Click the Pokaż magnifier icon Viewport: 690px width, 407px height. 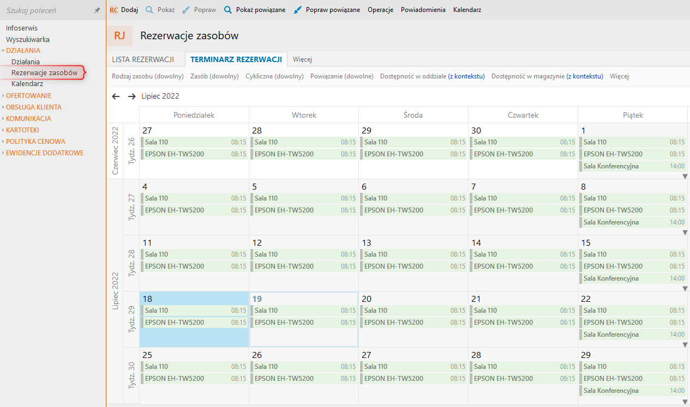point(149,10)
